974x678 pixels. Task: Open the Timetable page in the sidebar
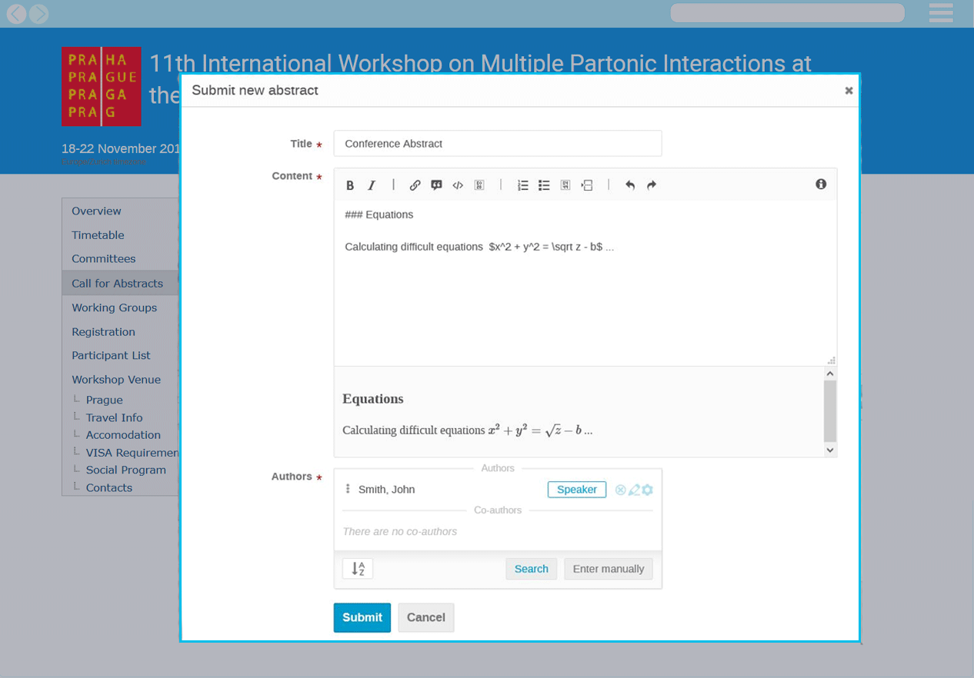(98, 235)
